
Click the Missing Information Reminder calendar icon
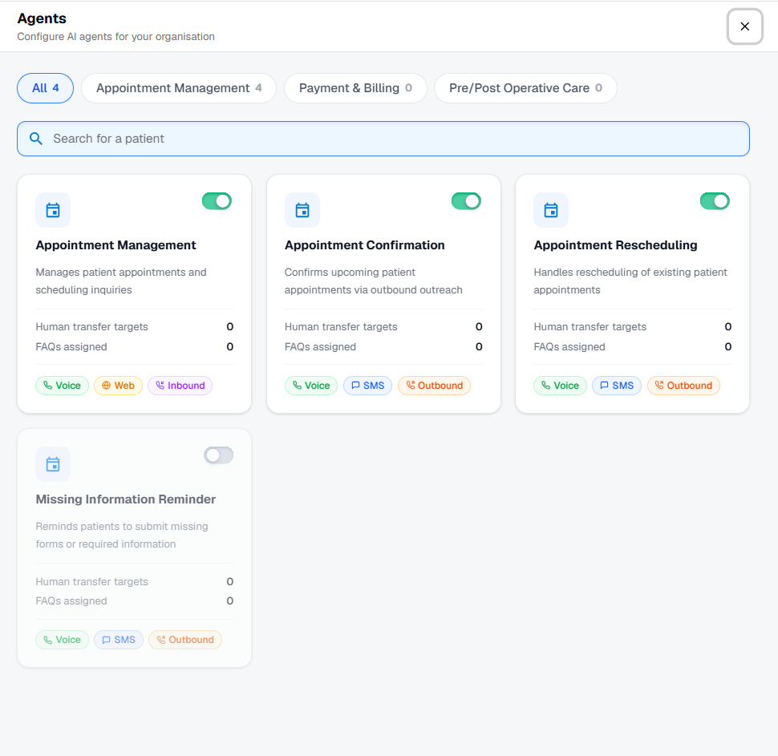53,464
